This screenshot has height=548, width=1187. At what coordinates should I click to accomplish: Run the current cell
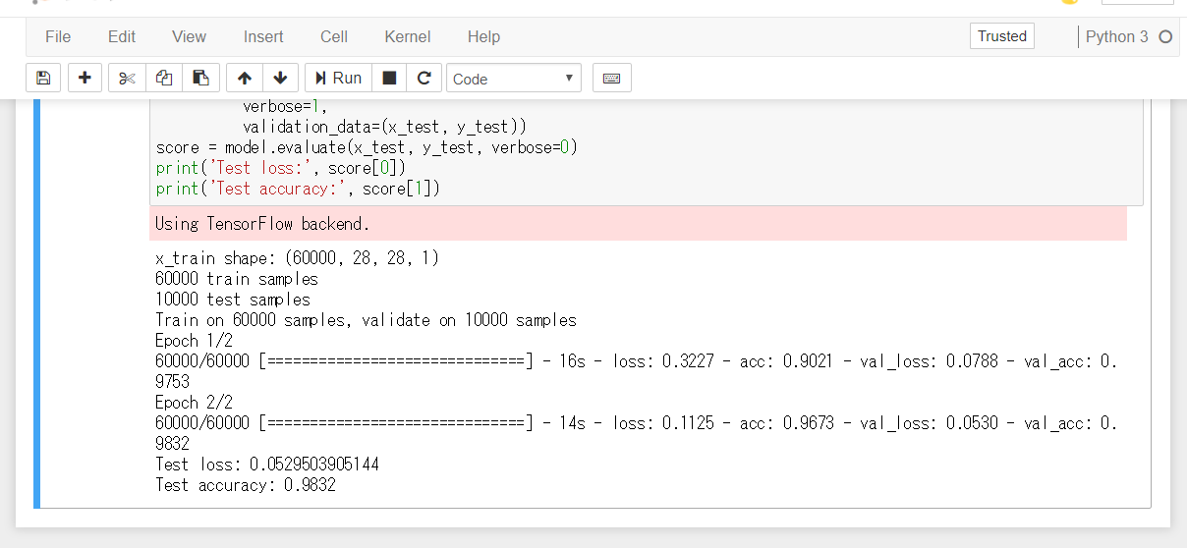tap(338, 78)
